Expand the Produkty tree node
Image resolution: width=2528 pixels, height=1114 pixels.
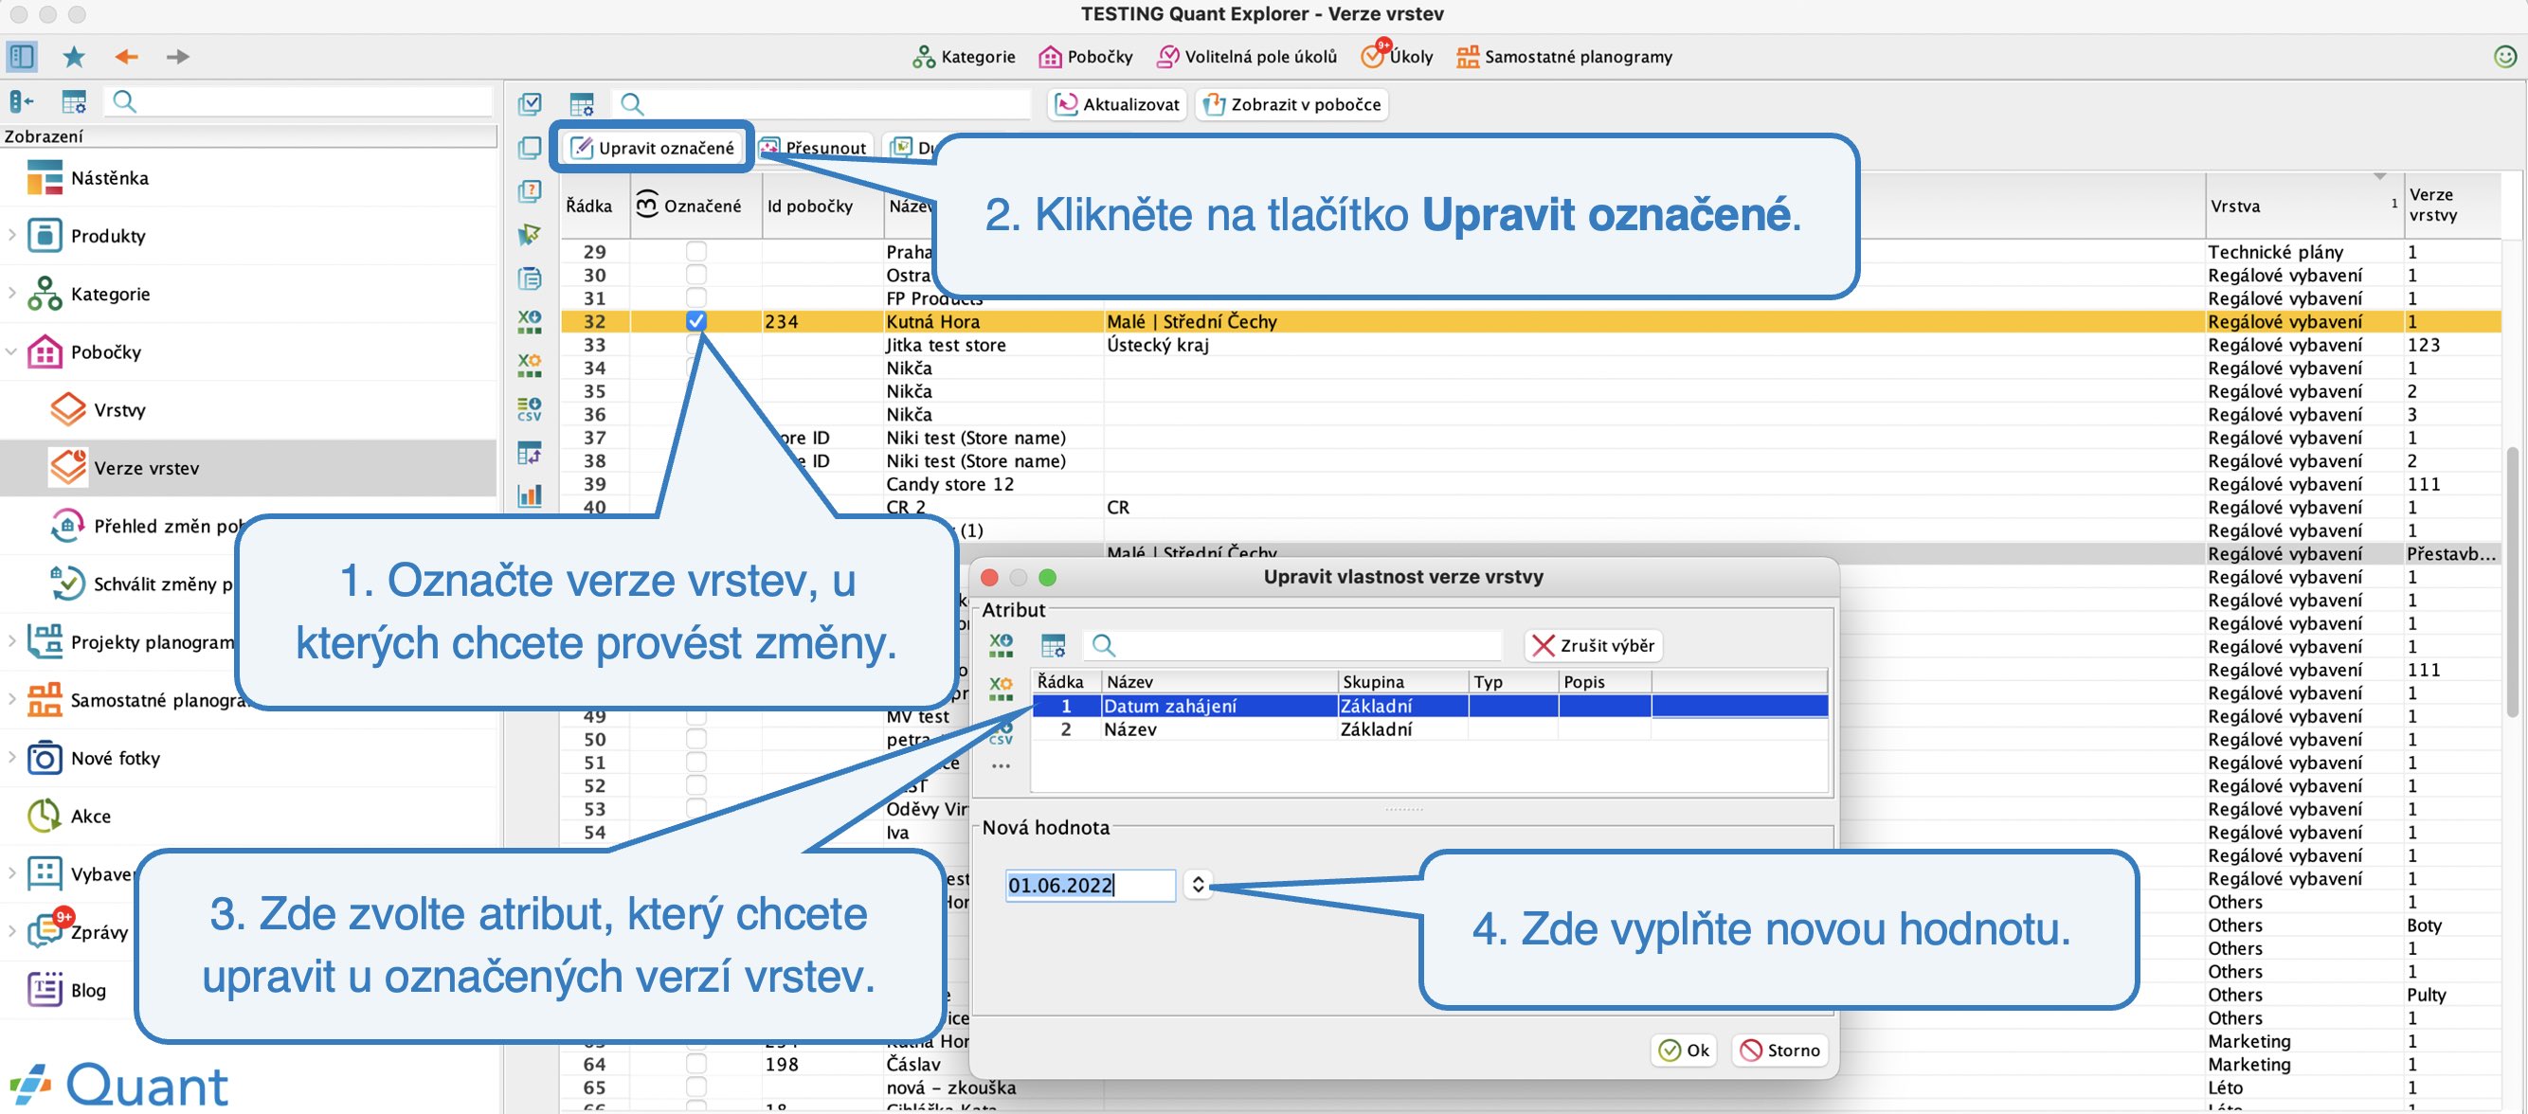tap(11, 236)
